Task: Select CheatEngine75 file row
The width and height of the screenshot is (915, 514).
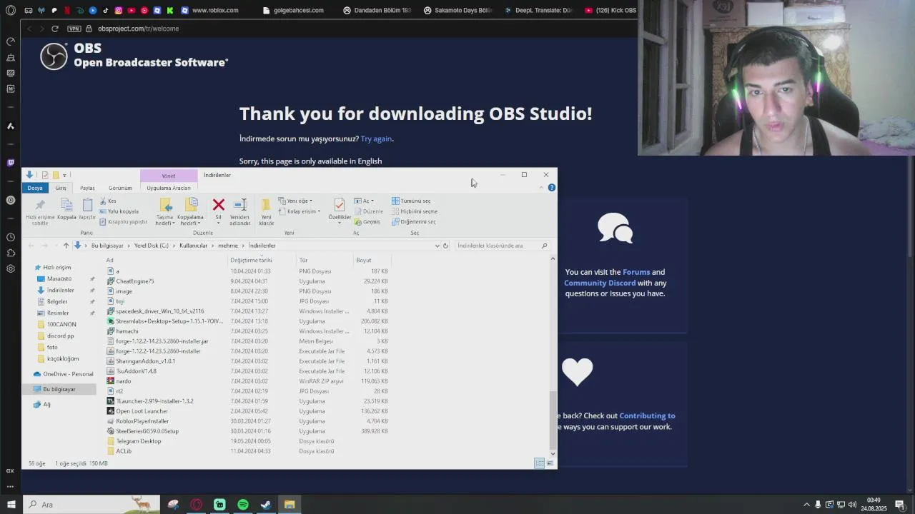Action: click(247, 281)
